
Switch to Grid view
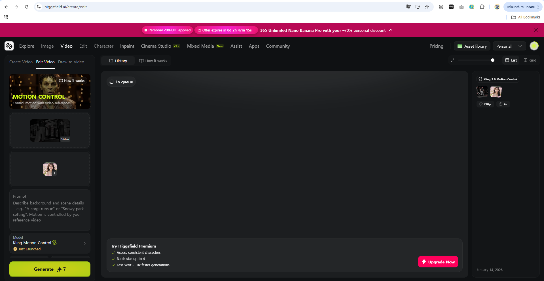coord(530,60)
